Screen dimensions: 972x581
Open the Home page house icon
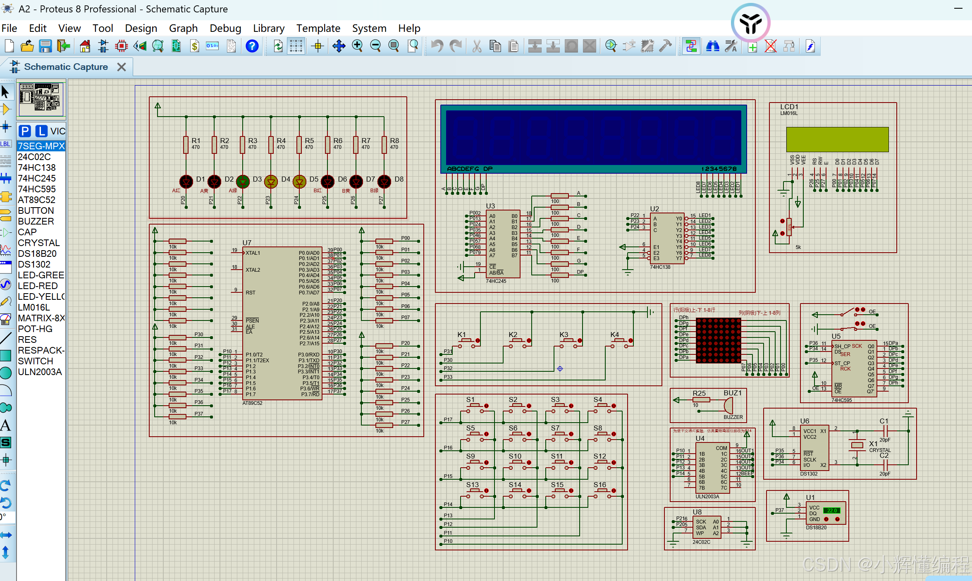[x=85, y=46]
